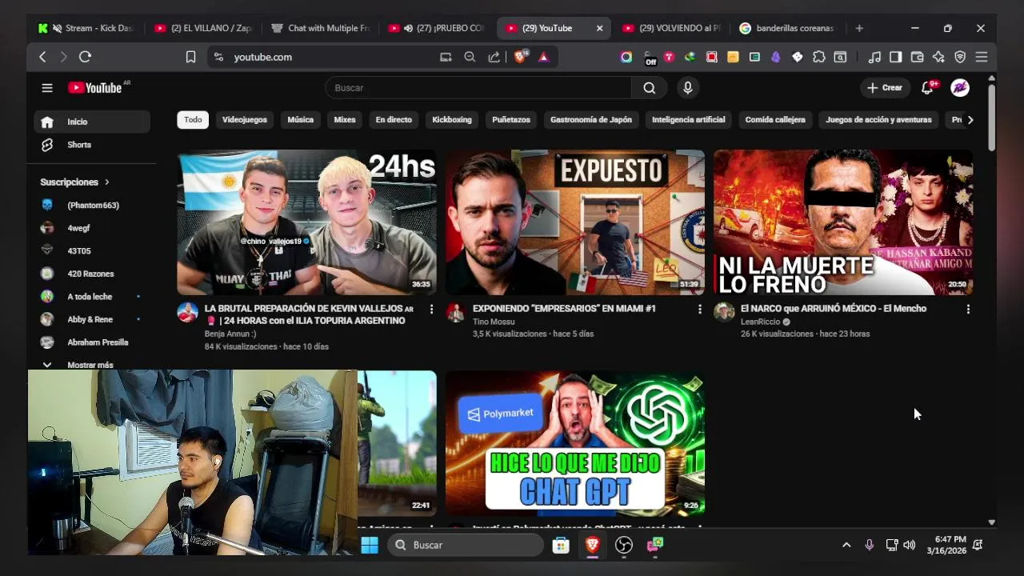This screenshot has width=1024, height=576.
Task: Select the Todo filter chip
Action: 193,120
